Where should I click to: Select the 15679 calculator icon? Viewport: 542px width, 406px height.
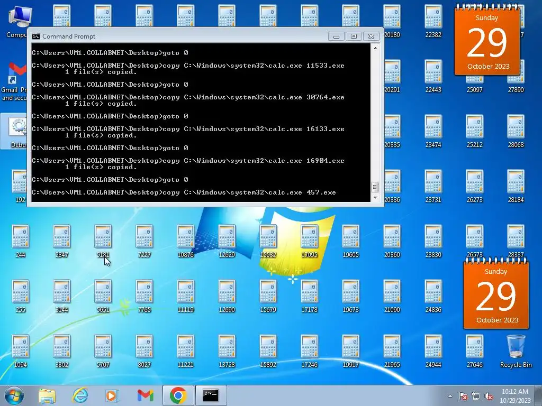tap(268, 296)
